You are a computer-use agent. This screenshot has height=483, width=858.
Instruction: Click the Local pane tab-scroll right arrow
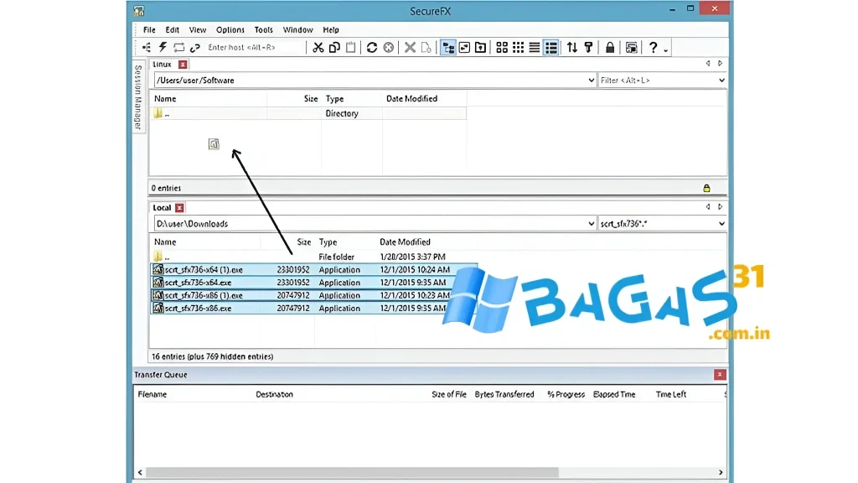coord(720,207)
